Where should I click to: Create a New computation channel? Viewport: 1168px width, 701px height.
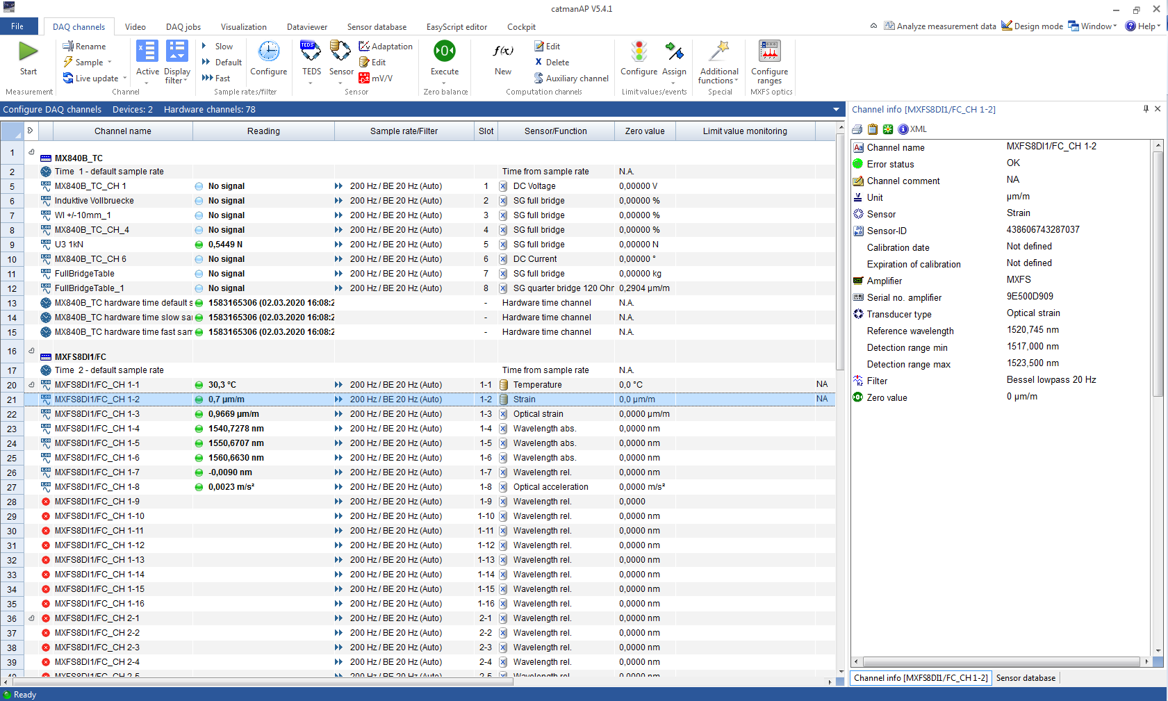coord(503,51)
